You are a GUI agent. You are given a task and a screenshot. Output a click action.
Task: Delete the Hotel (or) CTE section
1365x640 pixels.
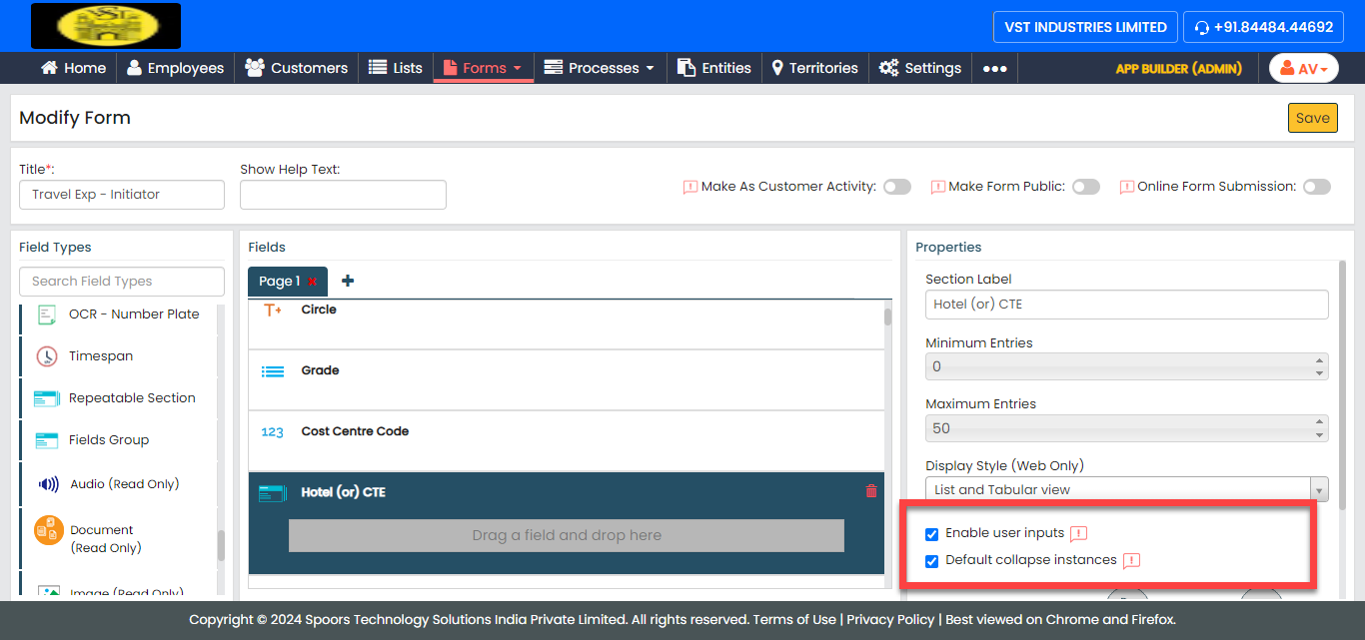[x=870, y=491]
